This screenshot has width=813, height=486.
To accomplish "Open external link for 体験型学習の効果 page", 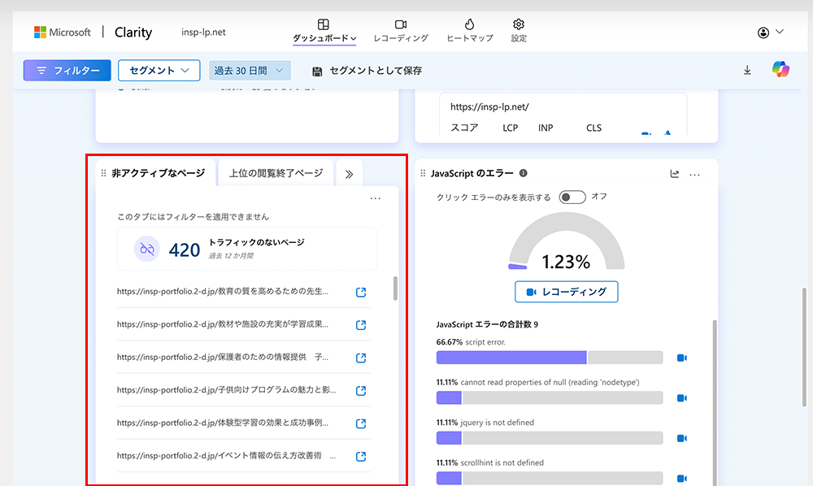I will click(361, 423).
